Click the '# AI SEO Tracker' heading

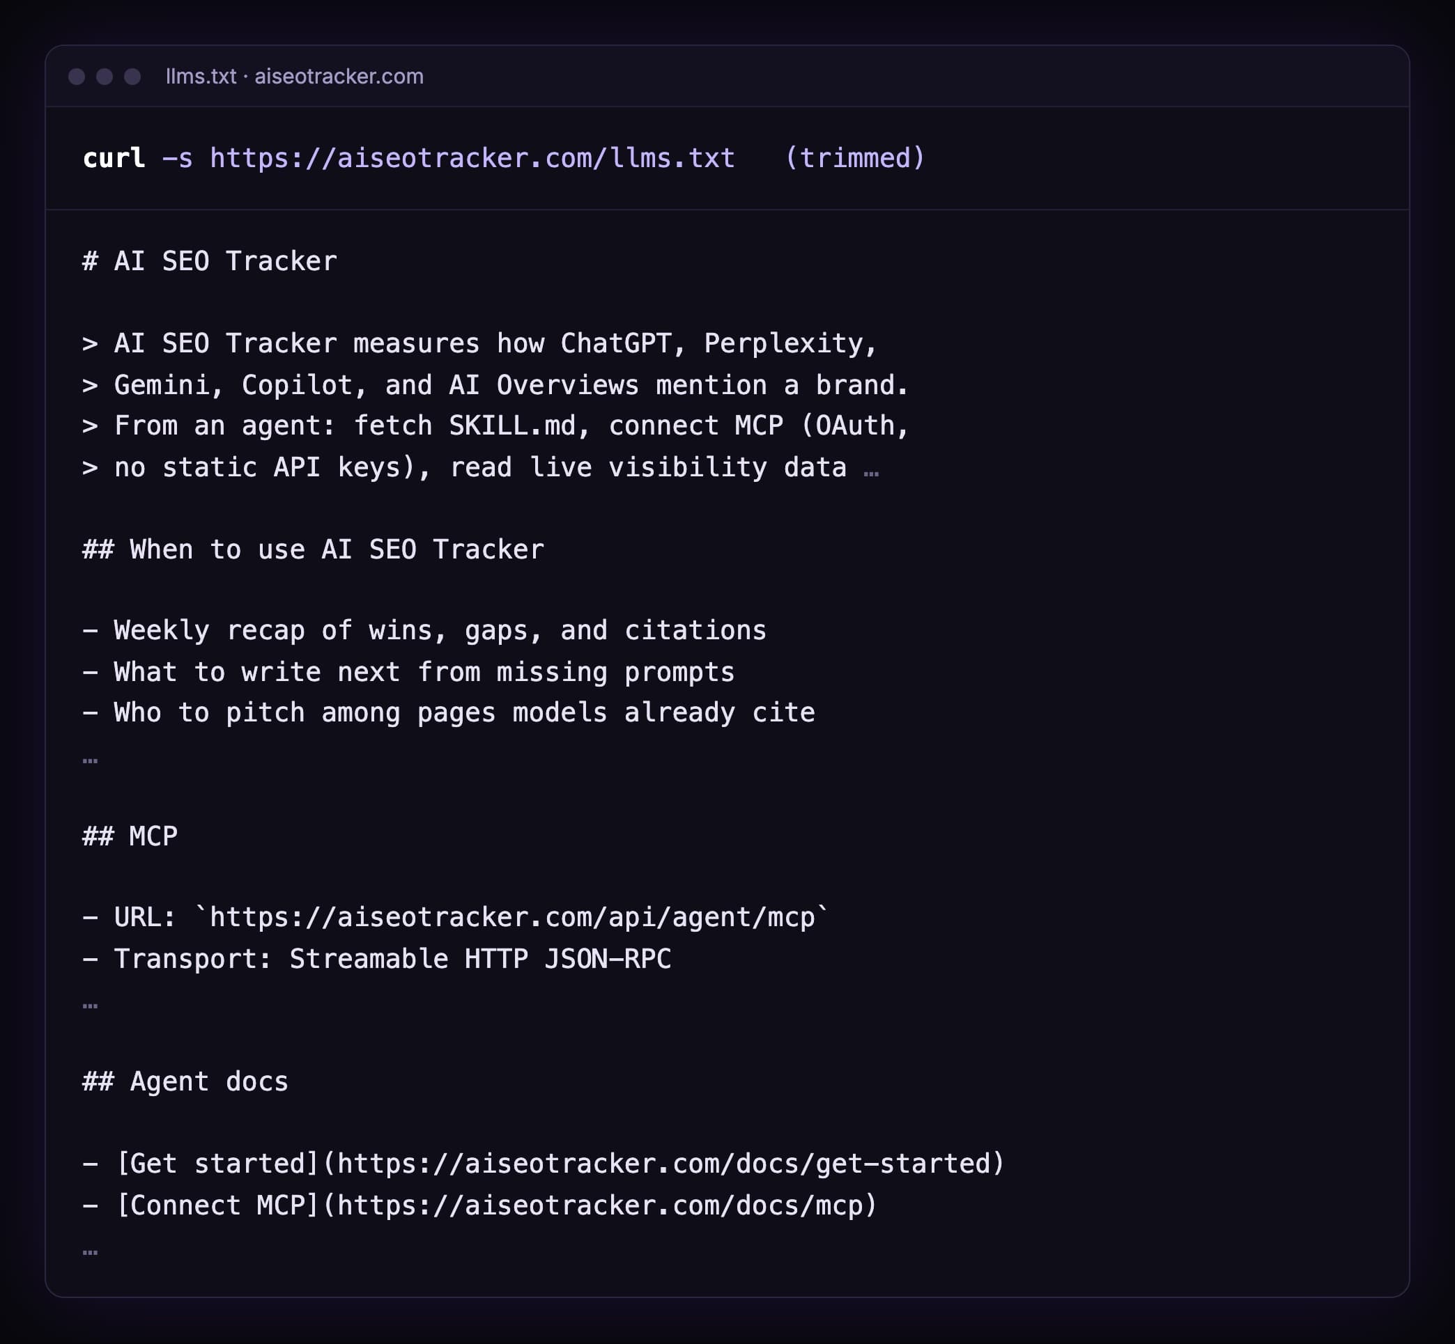pyautogui.click(x=210, y=261)
